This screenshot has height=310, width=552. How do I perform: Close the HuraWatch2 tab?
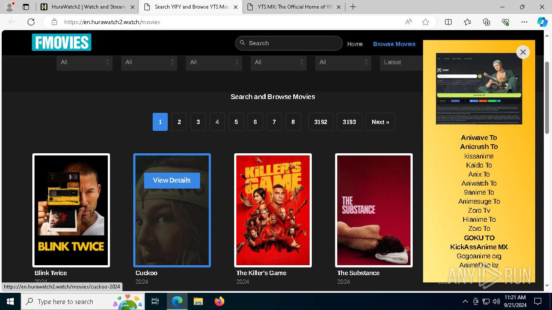[132, 7]
